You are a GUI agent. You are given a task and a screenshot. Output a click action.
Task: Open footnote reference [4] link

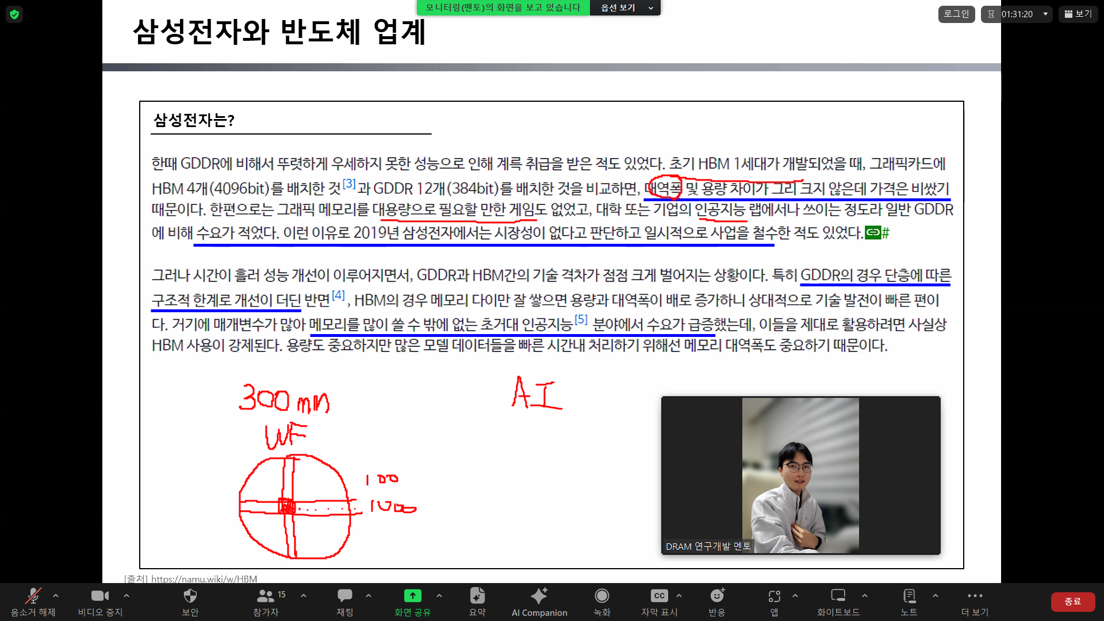click(338, 296)
